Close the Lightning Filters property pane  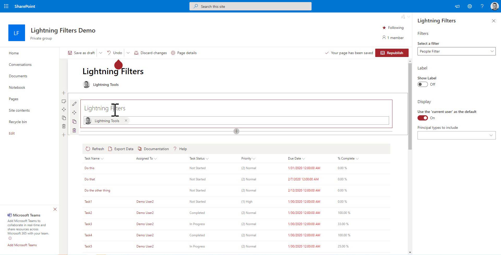coord(493,21)
